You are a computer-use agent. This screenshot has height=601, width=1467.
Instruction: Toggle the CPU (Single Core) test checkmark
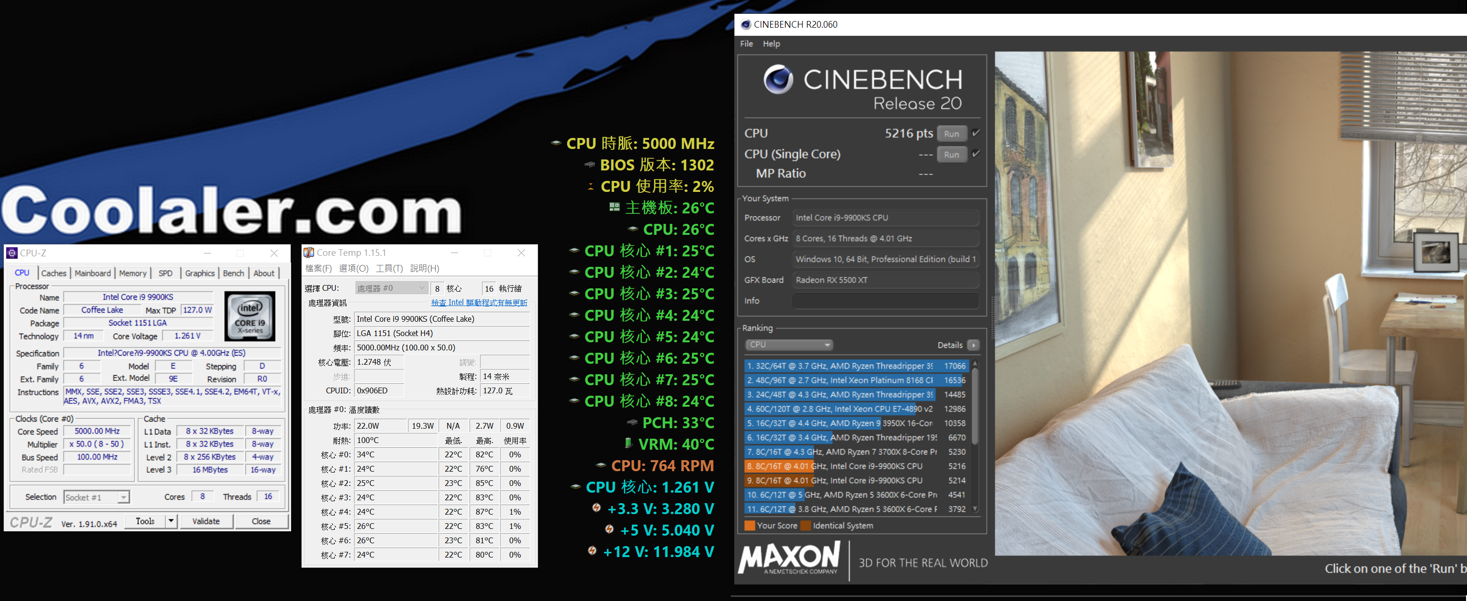(x=975, y=154)
